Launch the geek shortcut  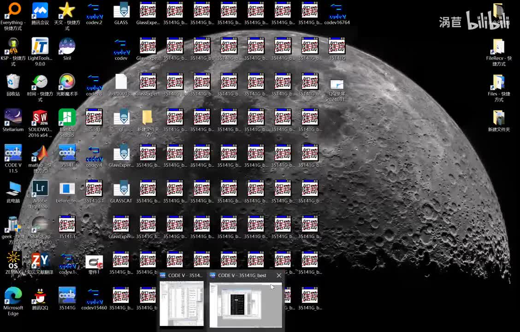13,230
